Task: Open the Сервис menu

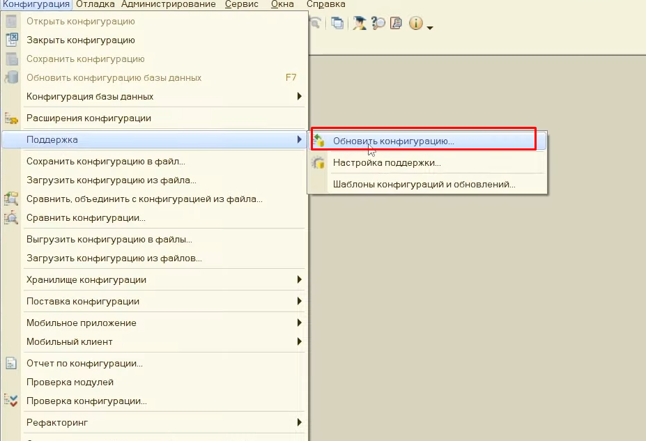Action: click(x=241, y=5)
